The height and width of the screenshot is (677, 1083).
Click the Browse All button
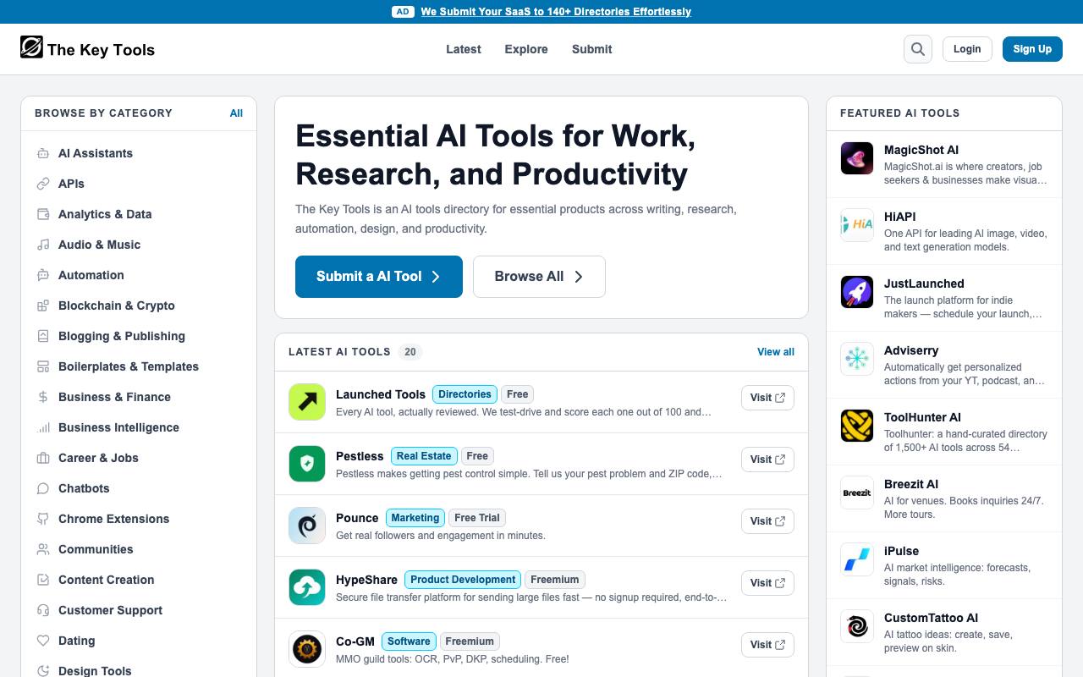(539, 277)
